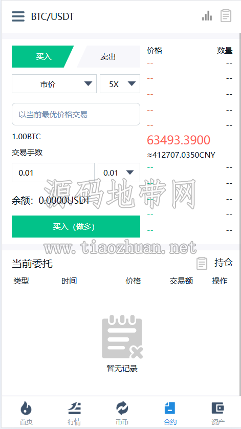Click the 数量 header in order book
Image resolution: width=241 pixels, height=429 pixels.
point(225,50)
